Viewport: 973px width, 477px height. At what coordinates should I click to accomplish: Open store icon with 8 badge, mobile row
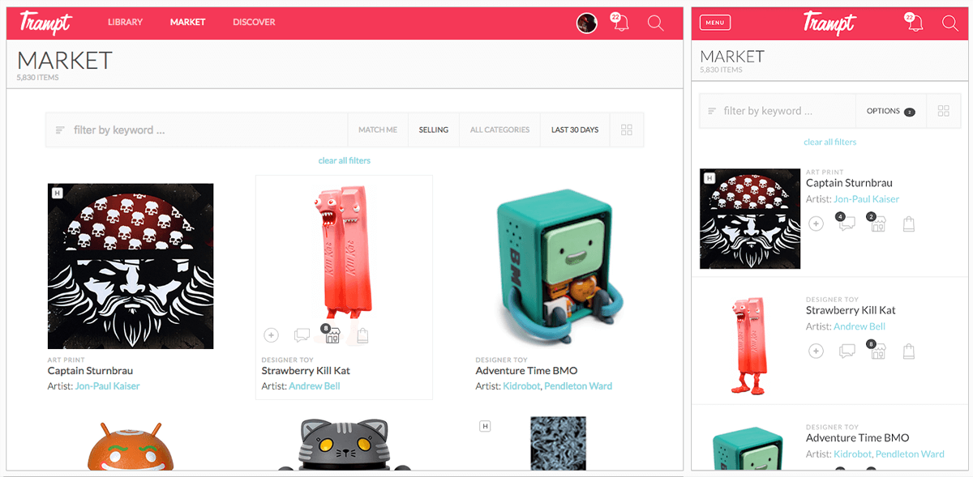tap(877, 349)
